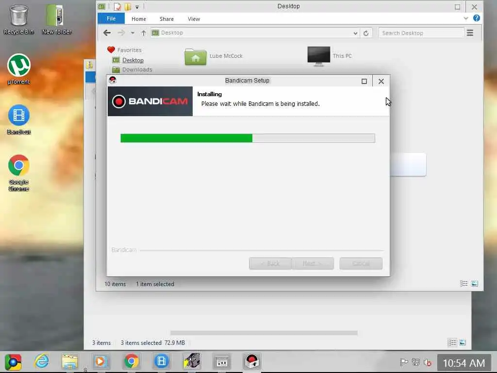
Task: Open media player from taskbar
Action: (x=100, y=361)
